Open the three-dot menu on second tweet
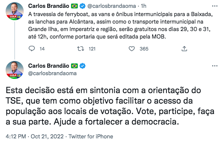 [x=215, y=66]
